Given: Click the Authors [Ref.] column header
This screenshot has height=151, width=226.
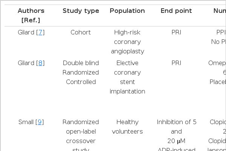Looking at the screenshot, I should tap(31, 16).
